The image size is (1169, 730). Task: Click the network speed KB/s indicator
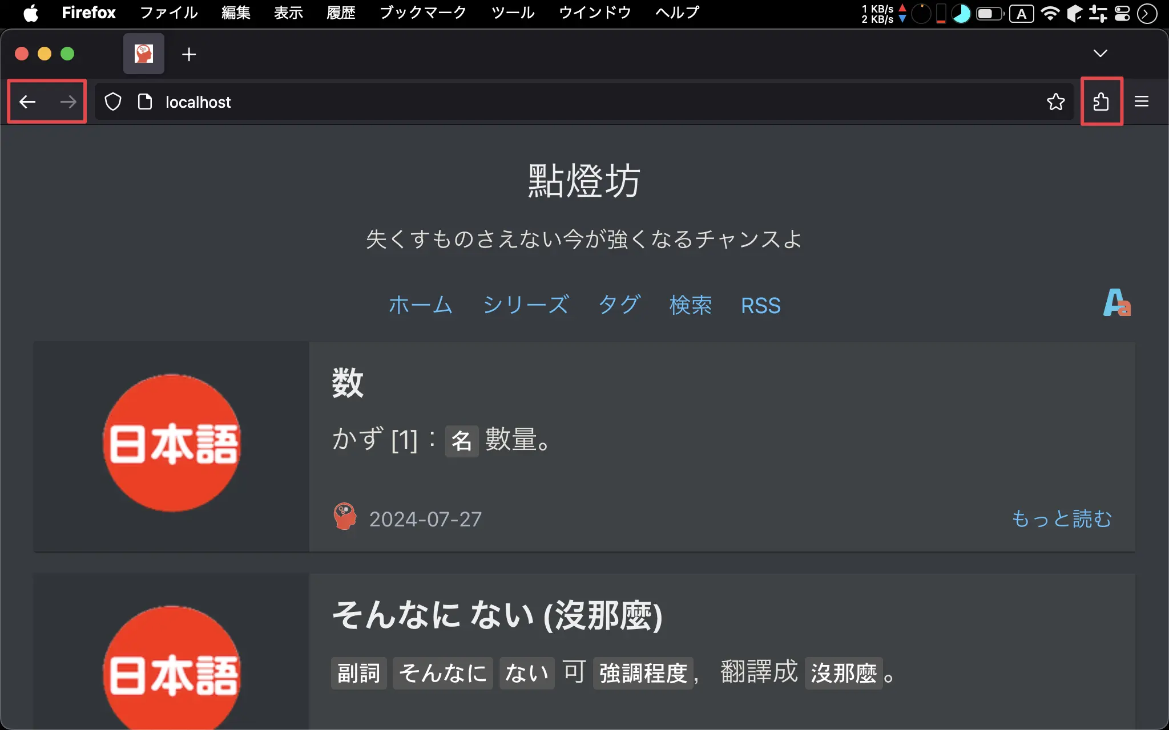884,14
